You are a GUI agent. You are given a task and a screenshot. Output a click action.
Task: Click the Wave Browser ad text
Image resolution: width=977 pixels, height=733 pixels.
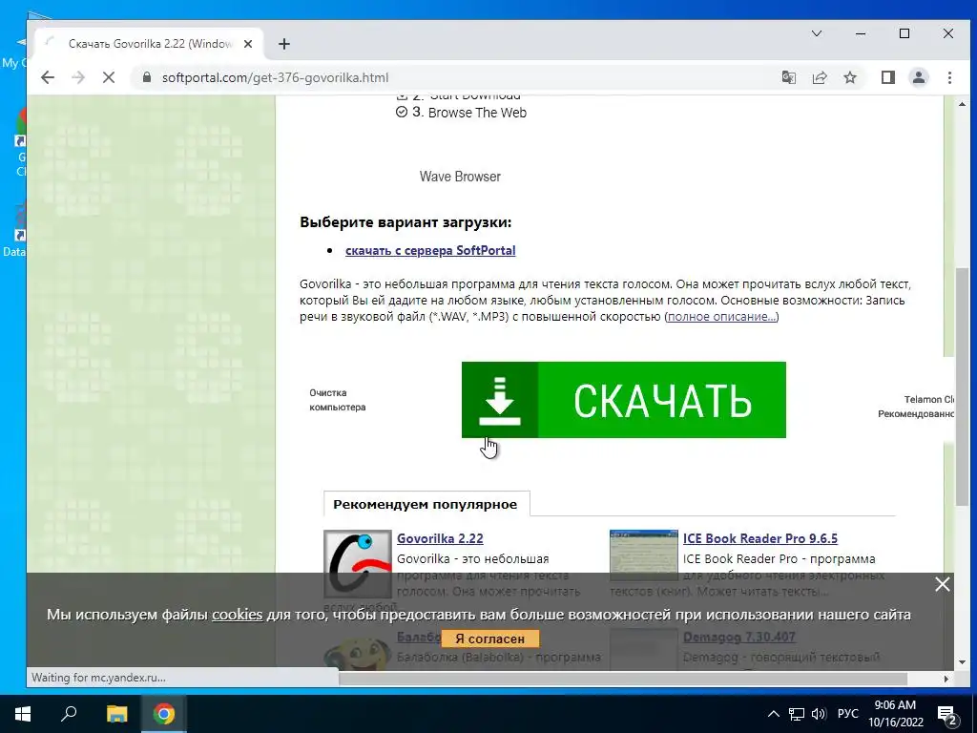coord(460,177)
